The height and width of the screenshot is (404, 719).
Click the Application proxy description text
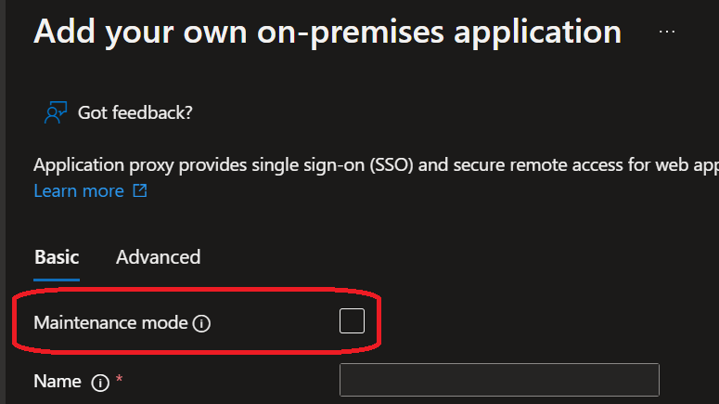pos(371,165)
